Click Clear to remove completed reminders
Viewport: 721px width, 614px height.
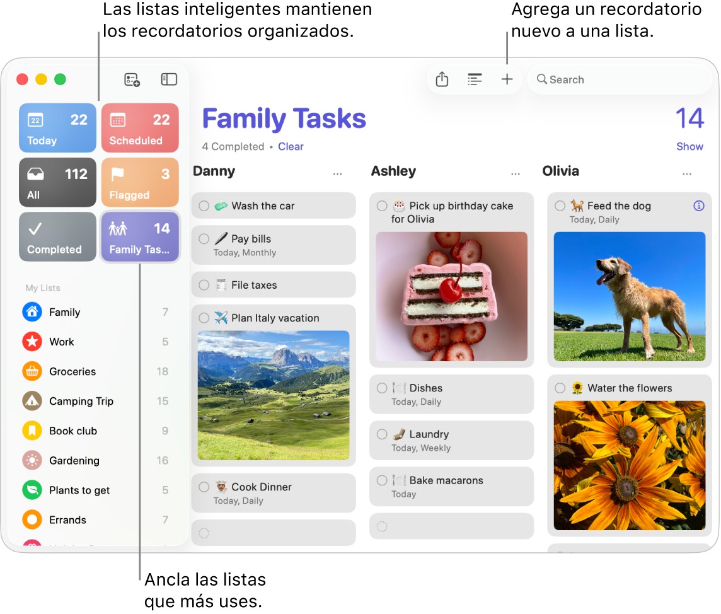click(x=291, y=146)
